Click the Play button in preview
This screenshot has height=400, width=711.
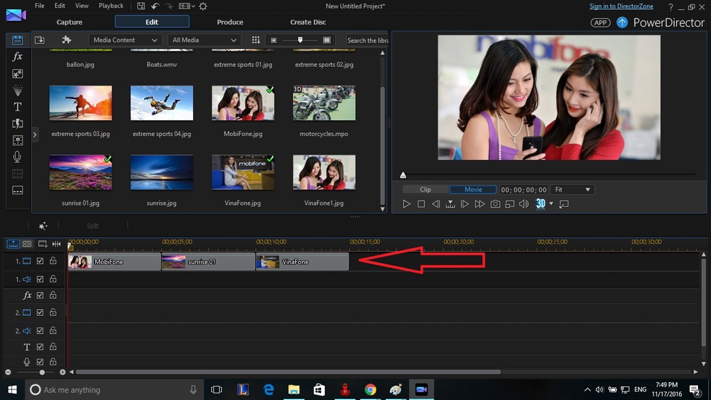tap(406, 204)
